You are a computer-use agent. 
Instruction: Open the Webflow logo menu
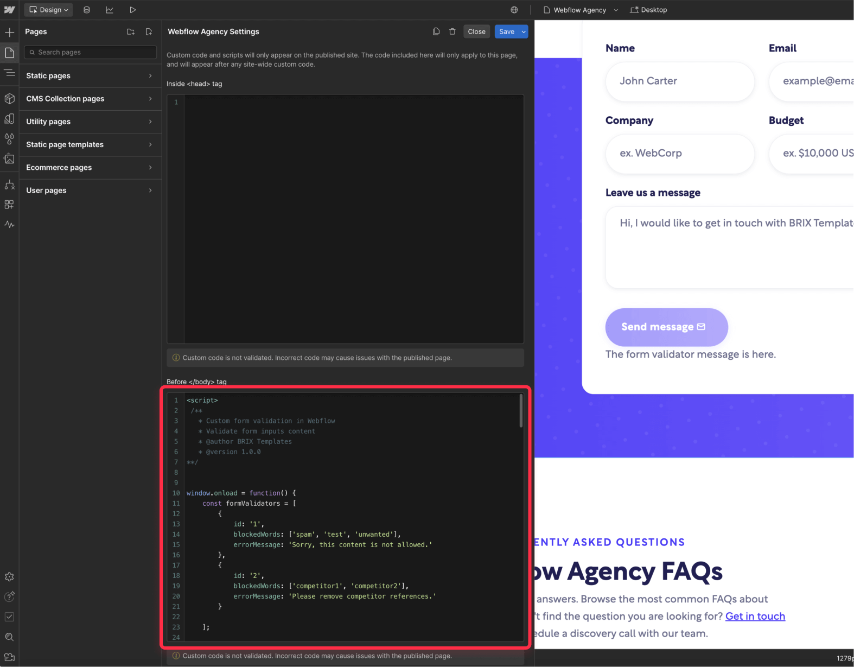(9, 10)
